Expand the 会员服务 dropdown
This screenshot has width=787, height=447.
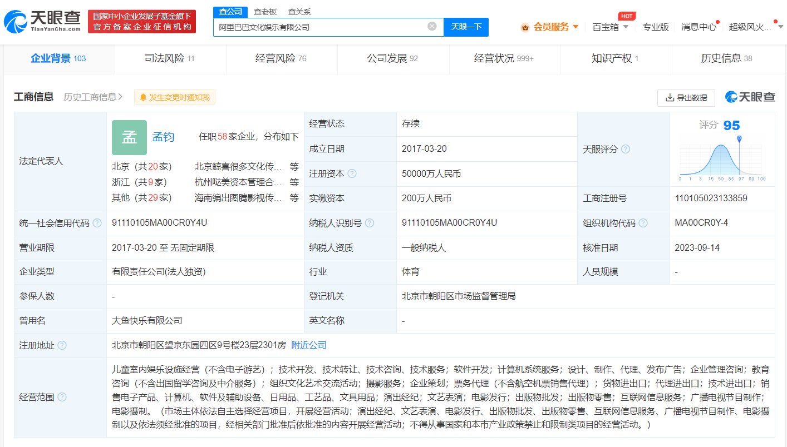(x=576, y=27)
